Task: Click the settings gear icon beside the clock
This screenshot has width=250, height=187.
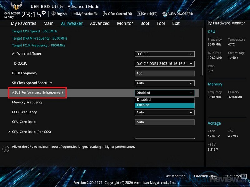Action: [x=43, y=13]
